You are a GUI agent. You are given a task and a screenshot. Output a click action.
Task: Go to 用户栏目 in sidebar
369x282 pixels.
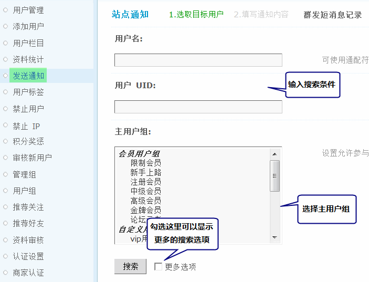pos(28,43)
